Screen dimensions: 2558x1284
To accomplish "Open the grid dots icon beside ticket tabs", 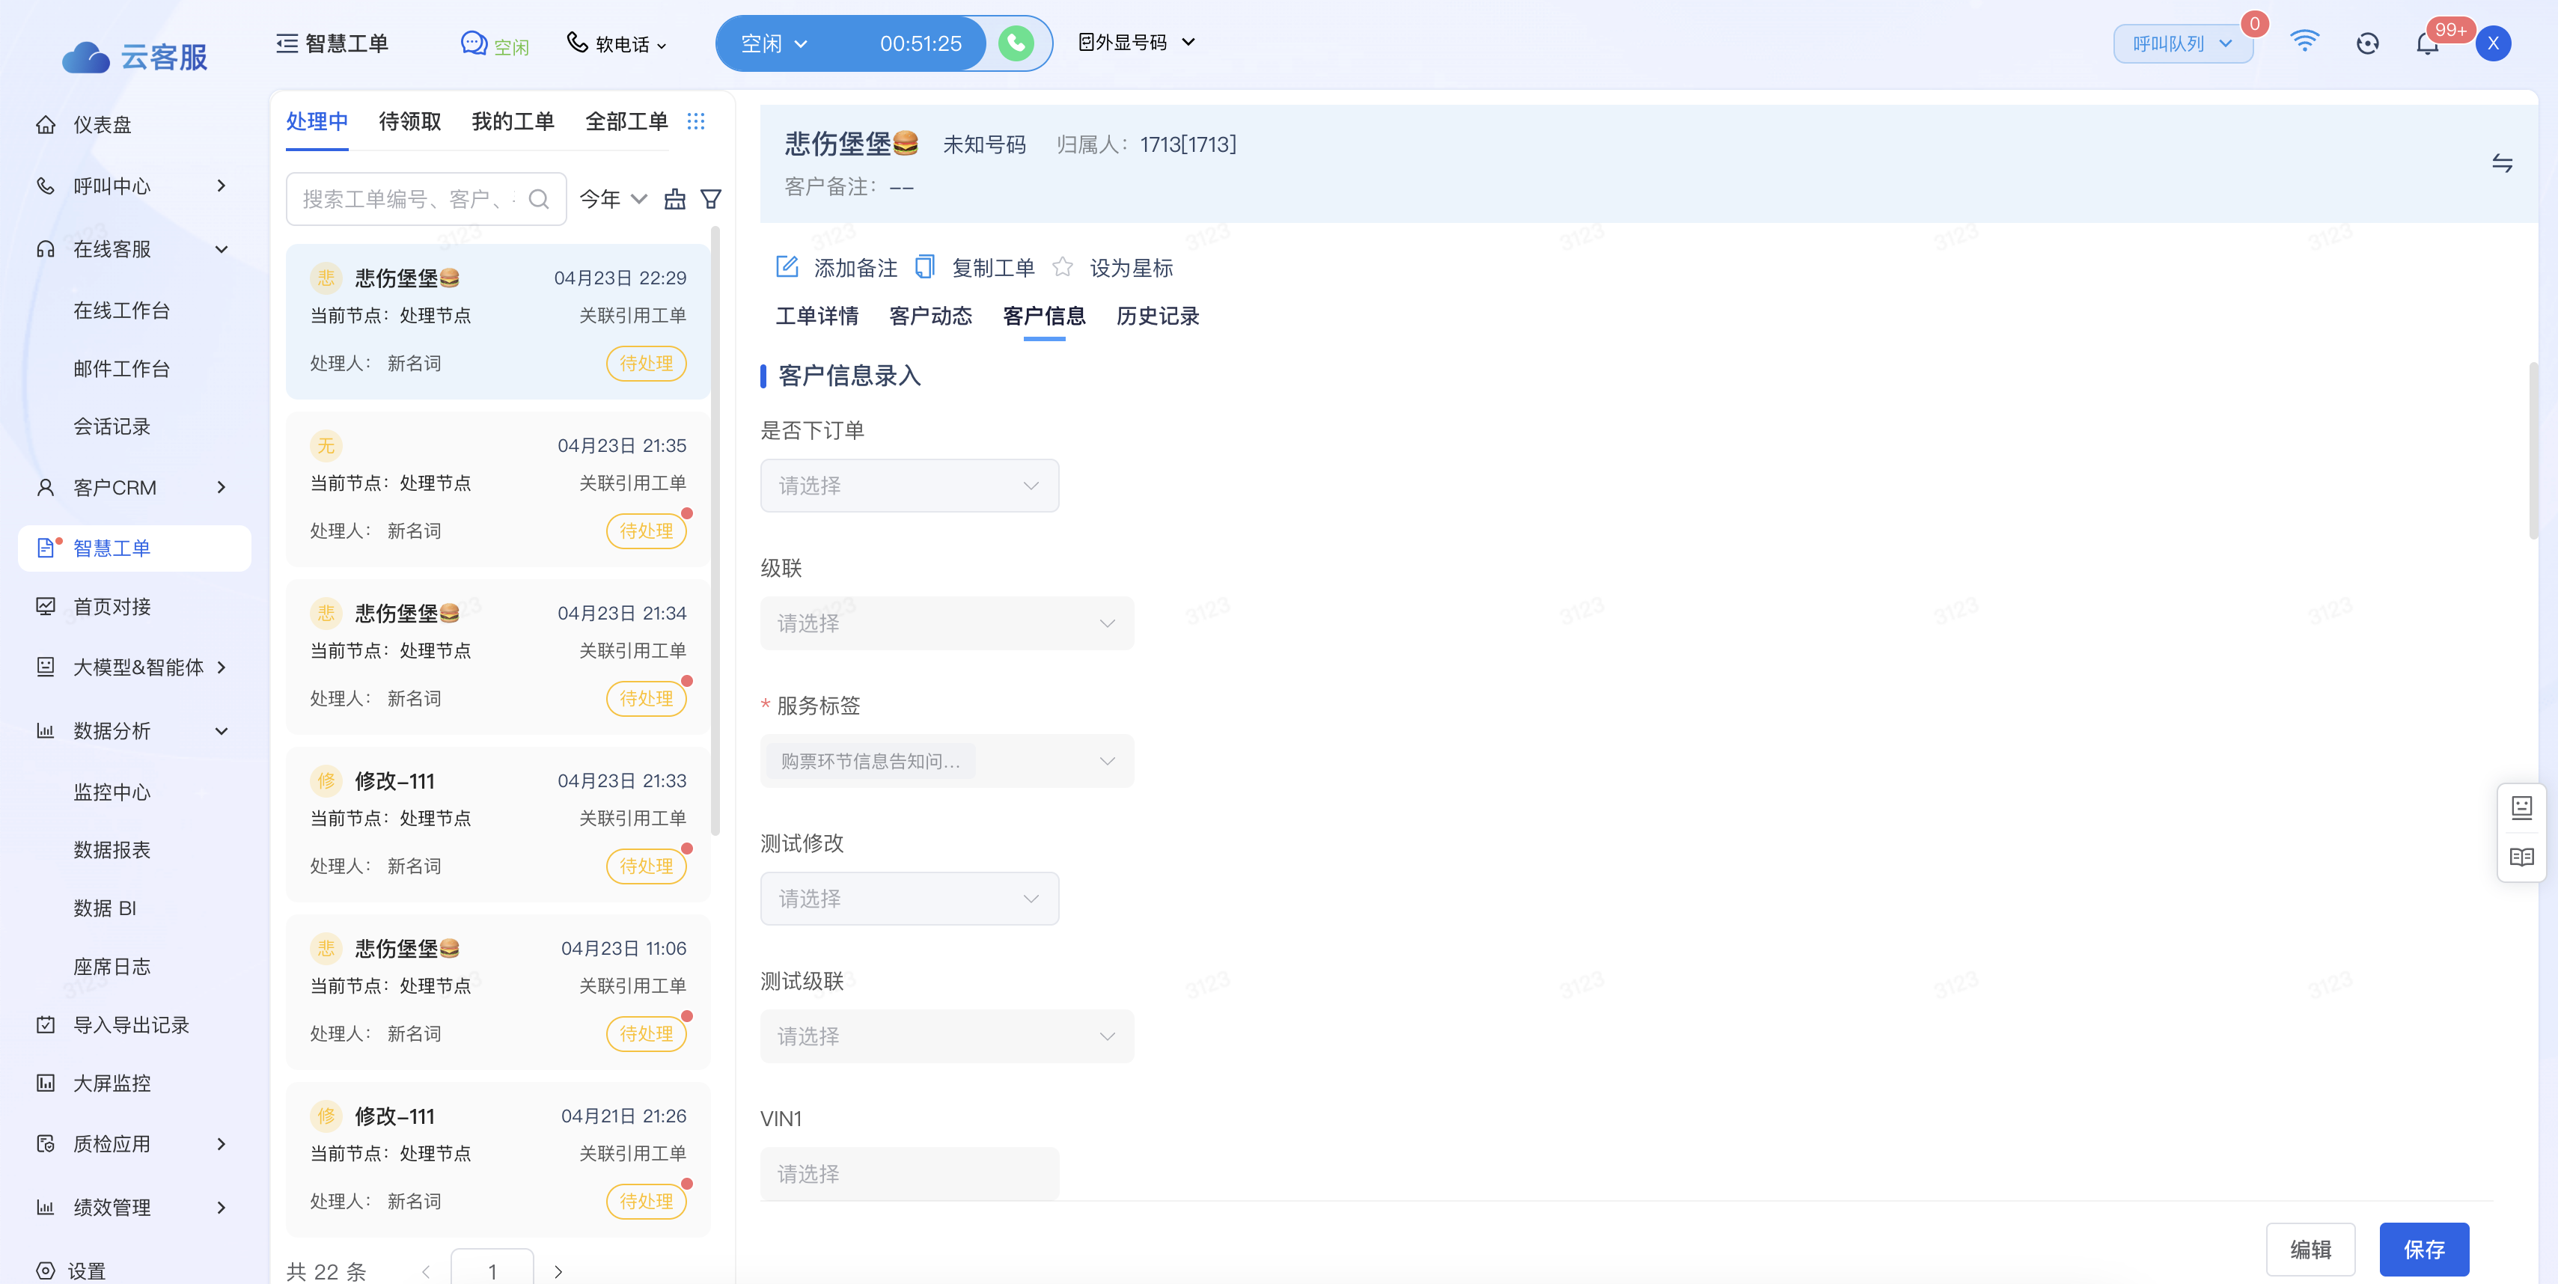I will [x=696, y=121].
